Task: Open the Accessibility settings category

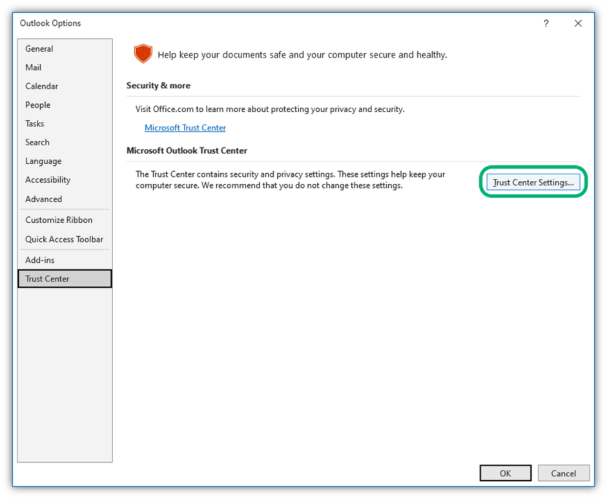Action: 48,179
